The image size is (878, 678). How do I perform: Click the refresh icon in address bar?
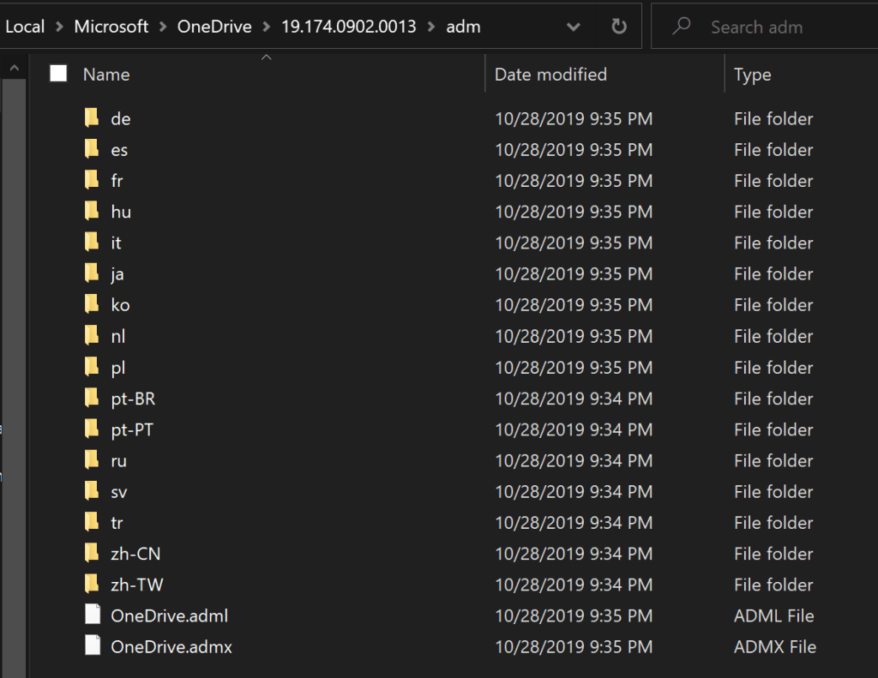tap(618, 27)
